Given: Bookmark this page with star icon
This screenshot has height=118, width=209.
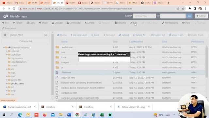Looking at the screenshot, I should click(x=183, y=9).
